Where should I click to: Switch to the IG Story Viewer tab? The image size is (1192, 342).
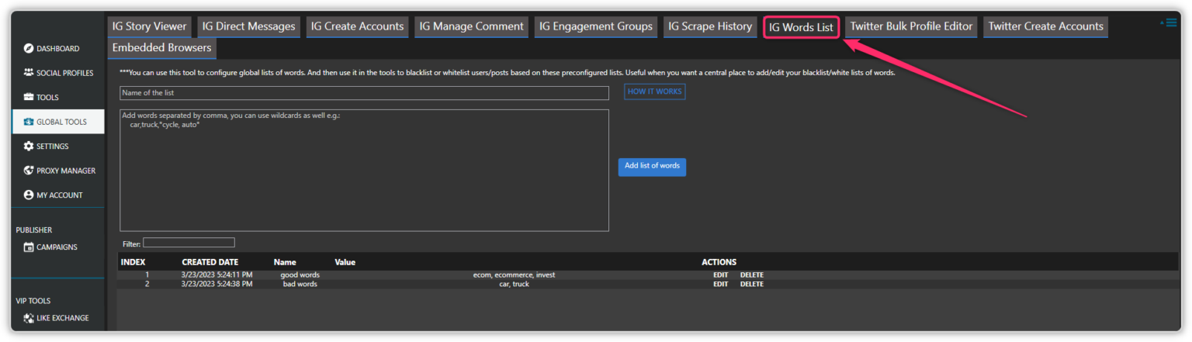point(150,26)
